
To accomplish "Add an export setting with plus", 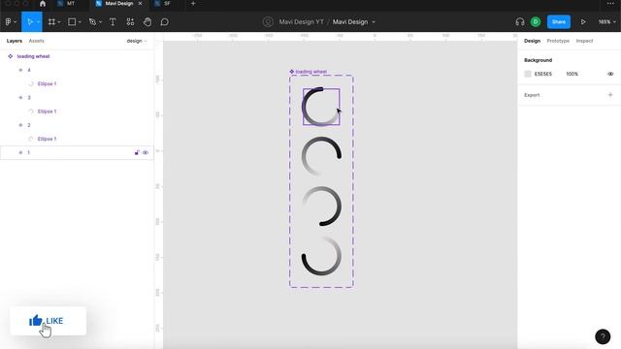I will [610, 95].
